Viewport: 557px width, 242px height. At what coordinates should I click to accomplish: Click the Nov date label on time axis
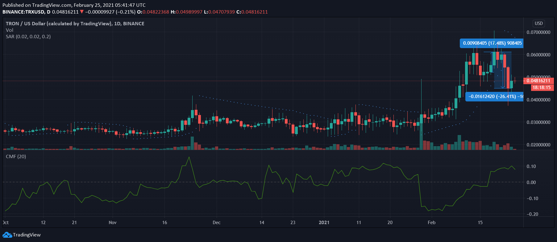[x=113, y=223]
